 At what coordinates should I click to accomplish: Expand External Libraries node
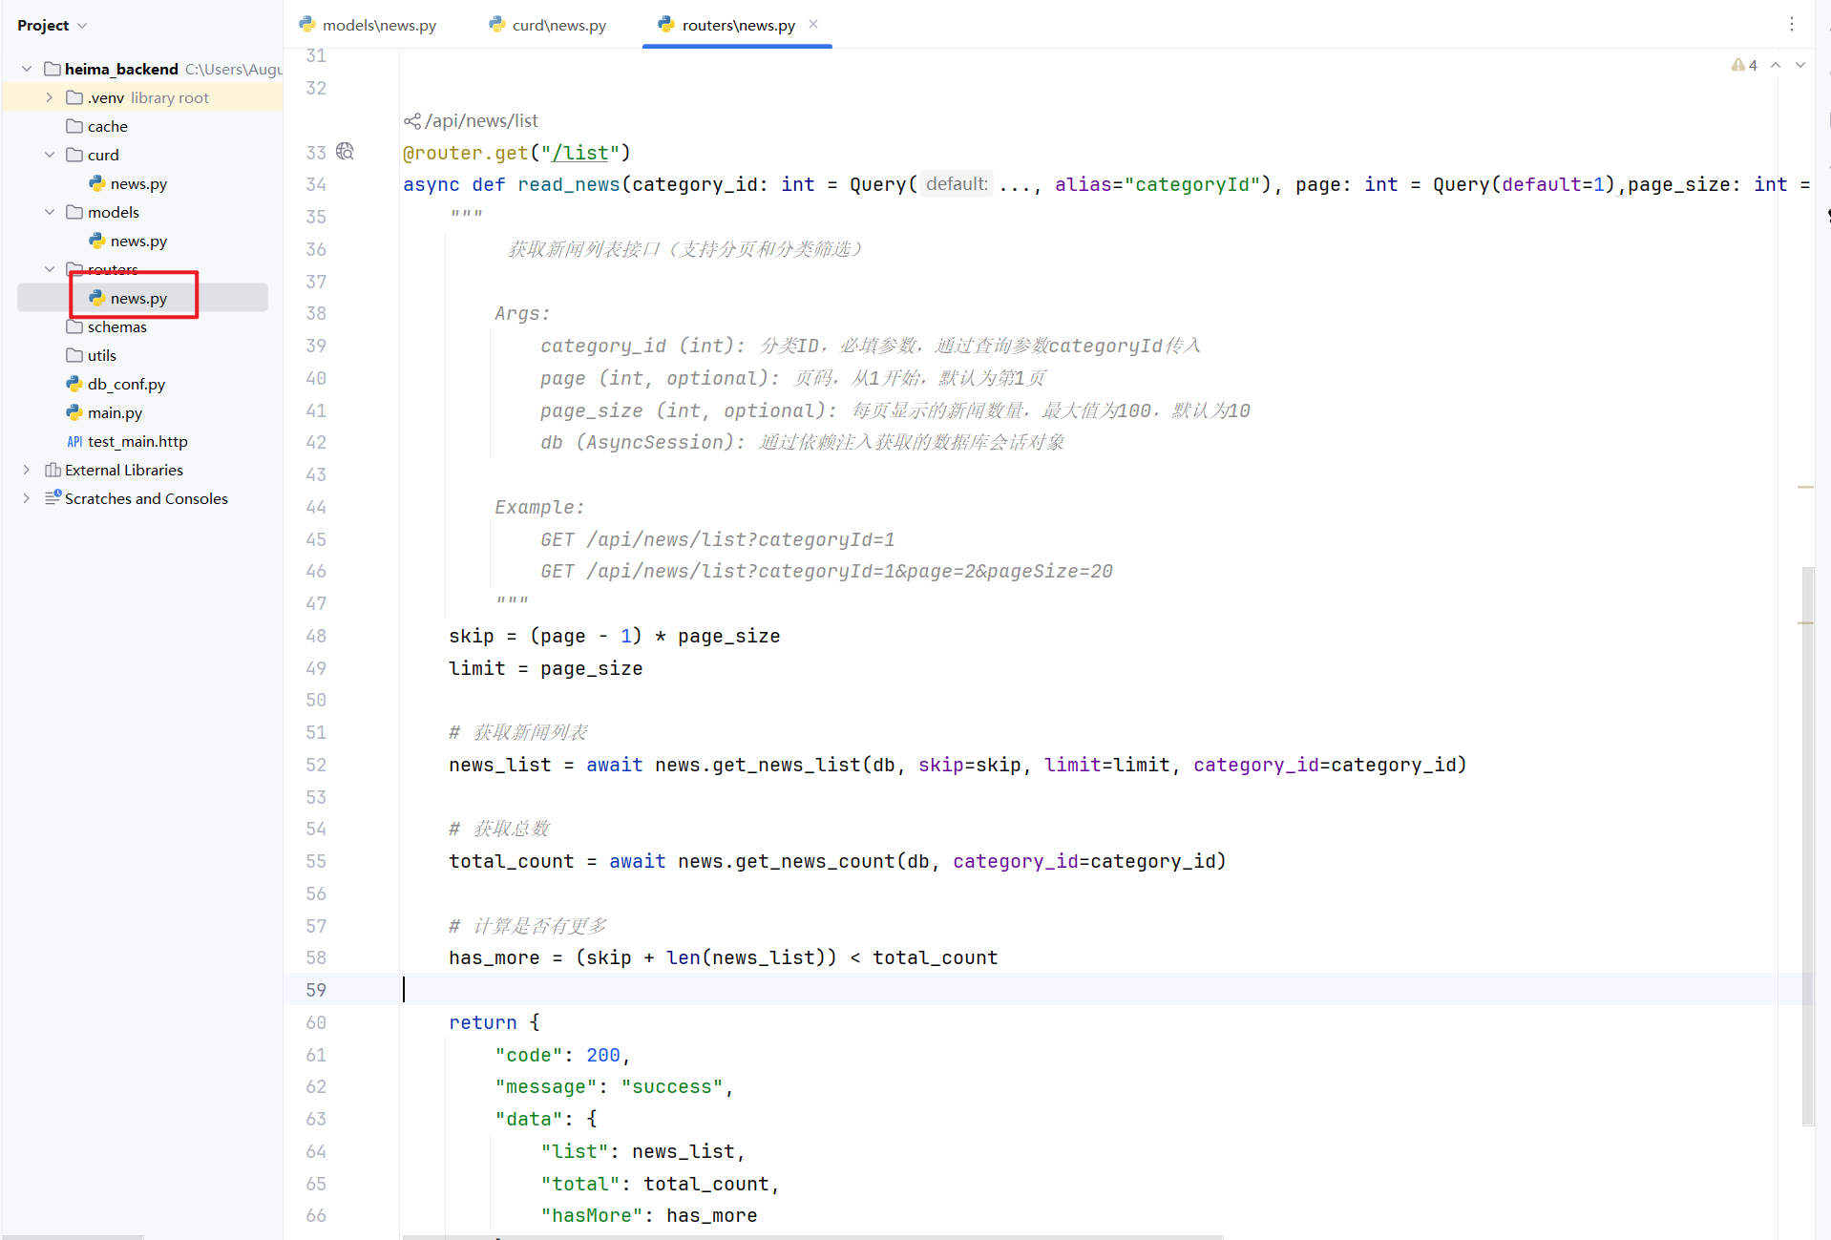point(27,470)
